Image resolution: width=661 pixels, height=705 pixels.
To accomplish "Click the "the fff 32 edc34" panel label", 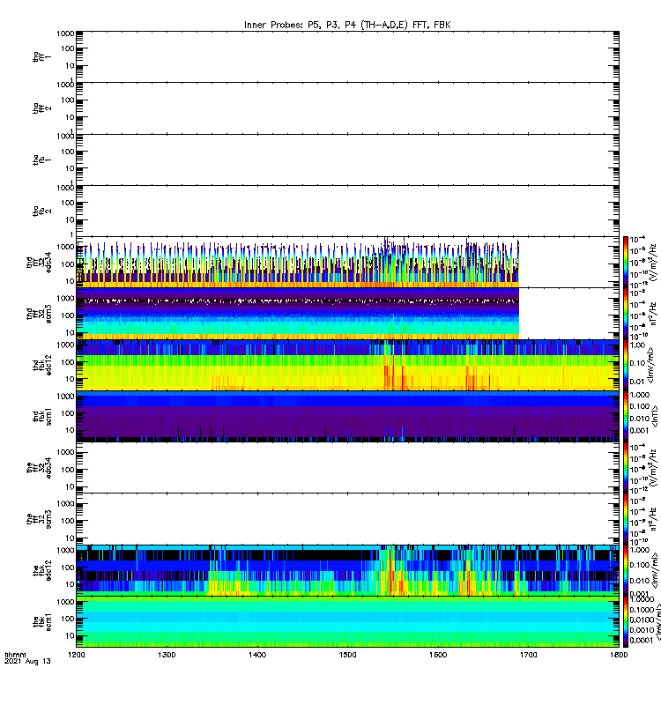I will [39, 468].
